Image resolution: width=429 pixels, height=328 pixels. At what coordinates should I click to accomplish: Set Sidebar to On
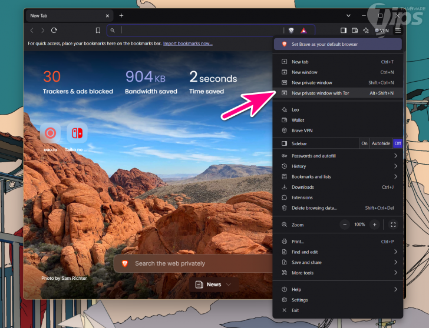364,143
